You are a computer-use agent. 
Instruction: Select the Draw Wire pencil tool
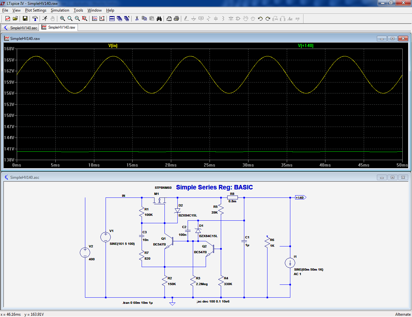coord(186,19)
